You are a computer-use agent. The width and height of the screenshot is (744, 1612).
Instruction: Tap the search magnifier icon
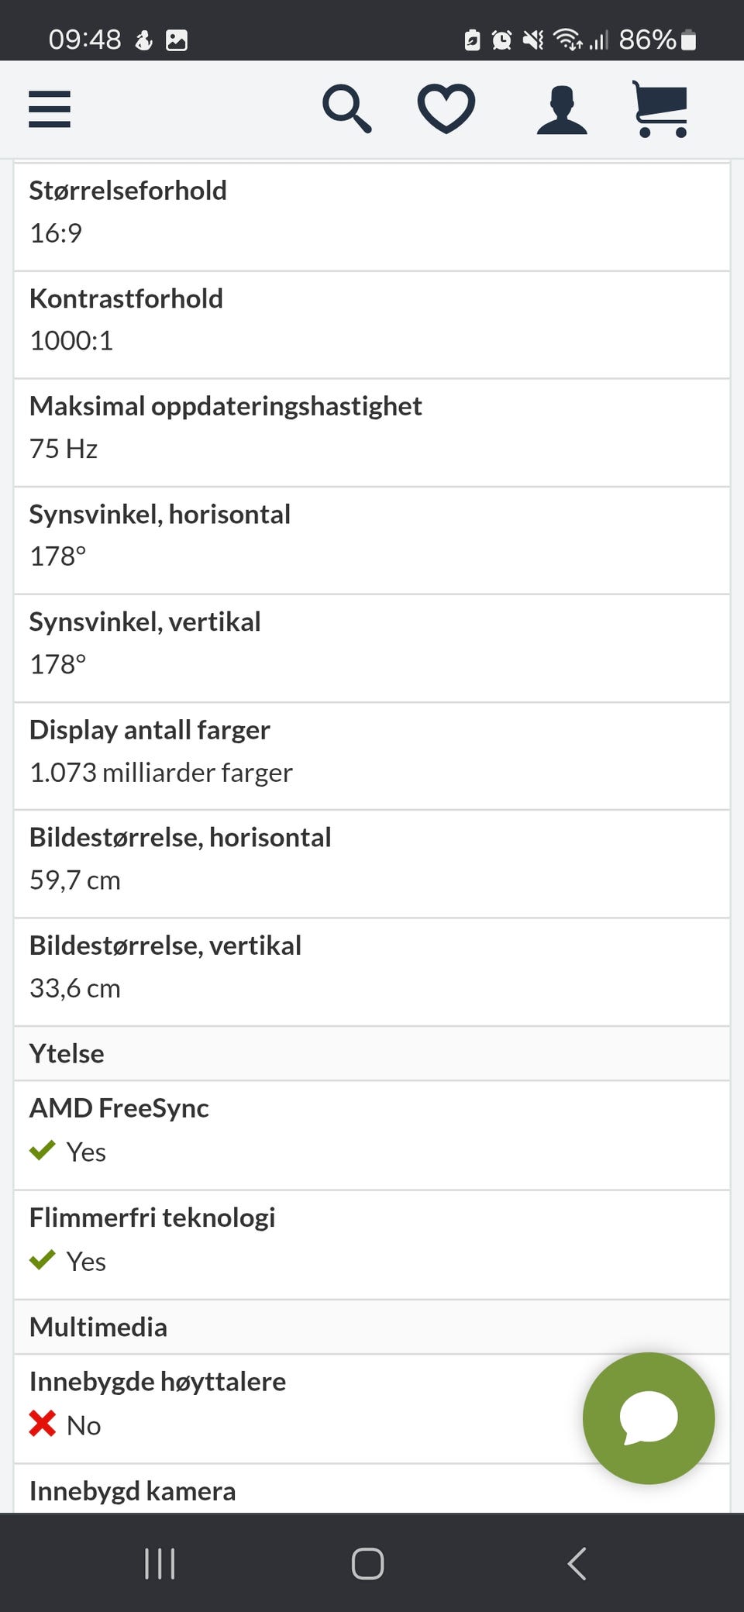[346, 109]
